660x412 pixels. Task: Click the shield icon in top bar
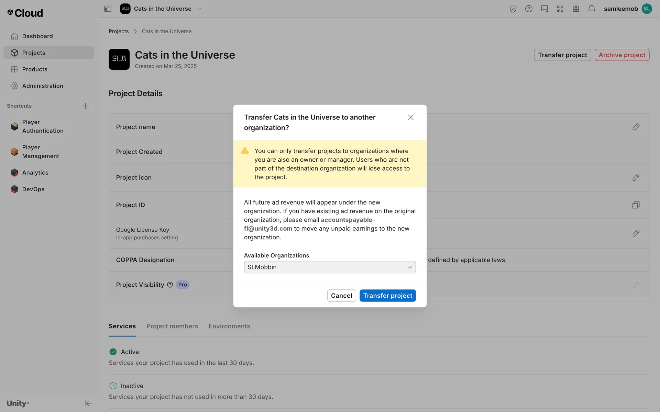point(513,9)
